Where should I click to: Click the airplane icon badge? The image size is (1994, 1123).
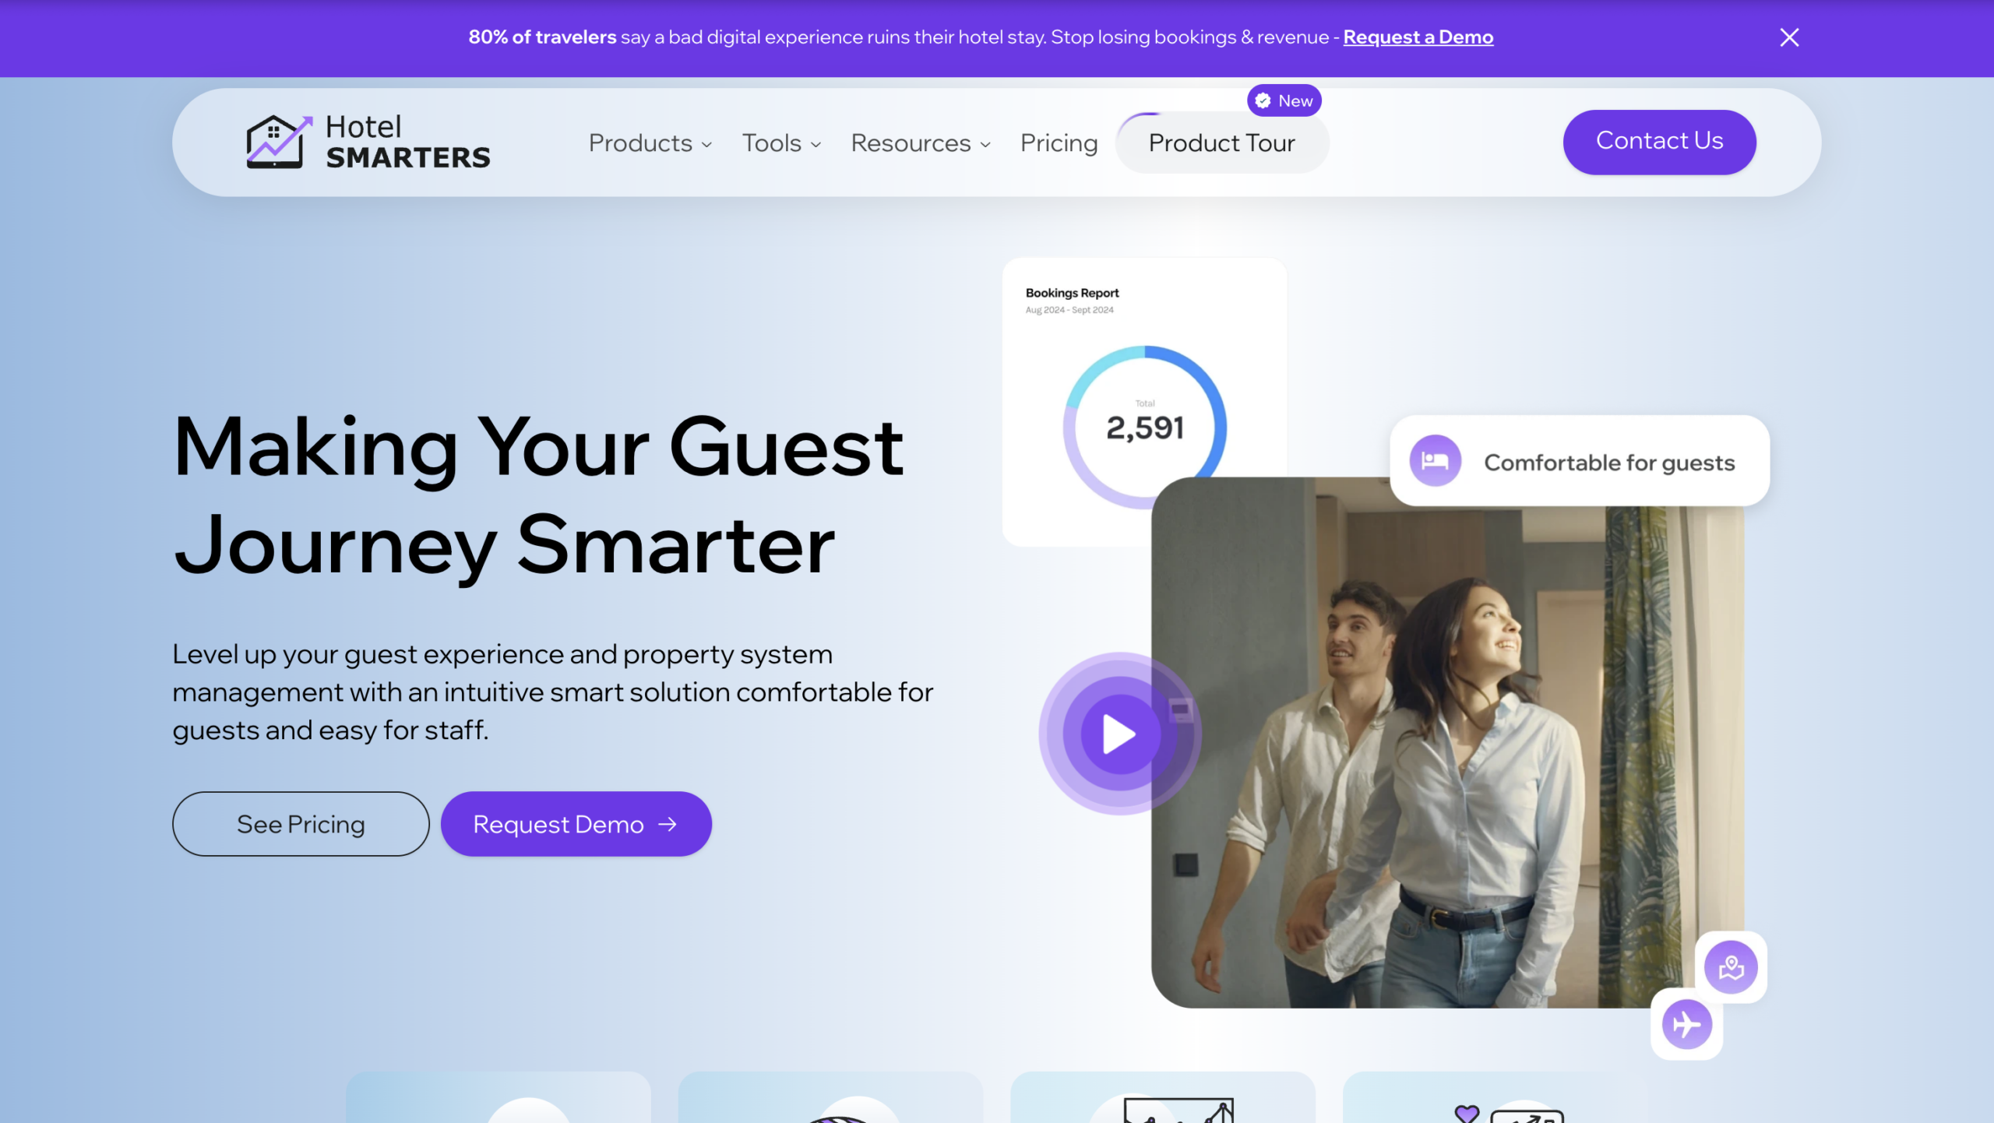coord(1686,1024)
